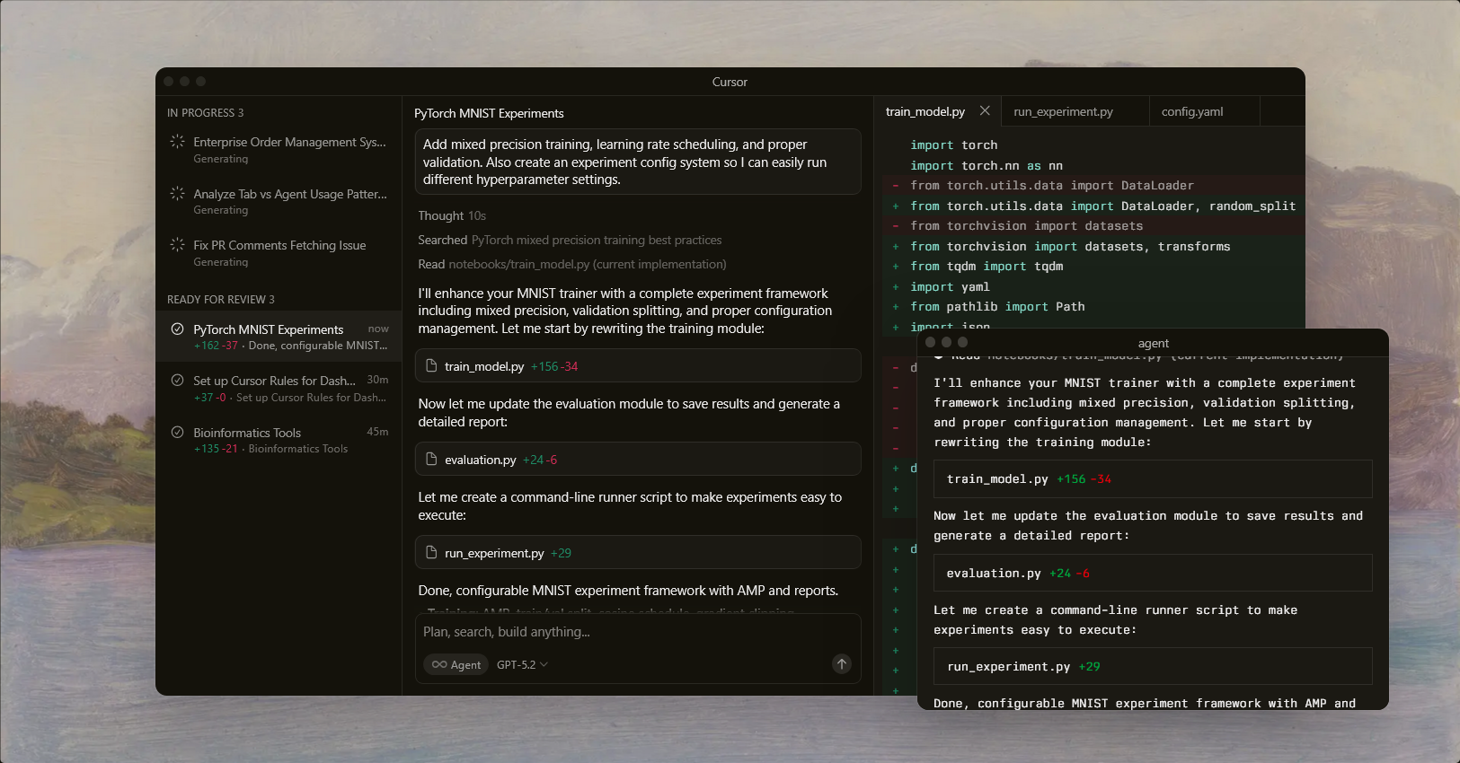Click file icon on run_experiment.py chat card
Image resolution: width=1460 pixels, height=763 pixels.
click(431, 553)
